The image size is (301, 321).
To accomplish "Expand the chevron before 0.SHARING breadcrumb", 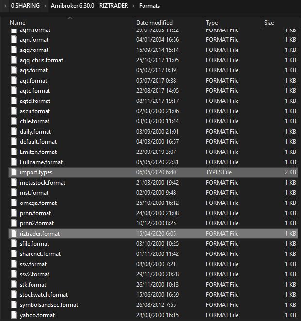I will point(5,6).
